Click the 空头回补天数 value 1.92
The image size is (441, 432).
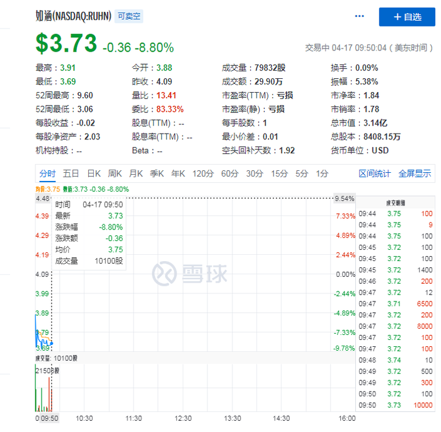coord(287,151)
